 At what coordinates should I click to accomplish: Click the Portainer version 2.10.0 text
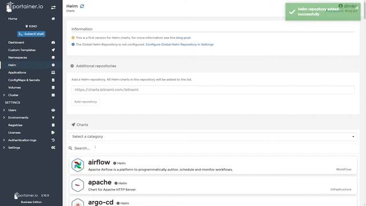tap(45, 195)
